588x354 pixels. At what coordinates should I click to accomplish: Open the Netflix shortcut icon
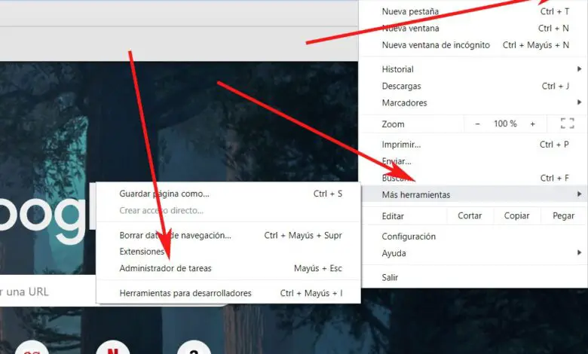pyautogui.click(x=113, y=349)
